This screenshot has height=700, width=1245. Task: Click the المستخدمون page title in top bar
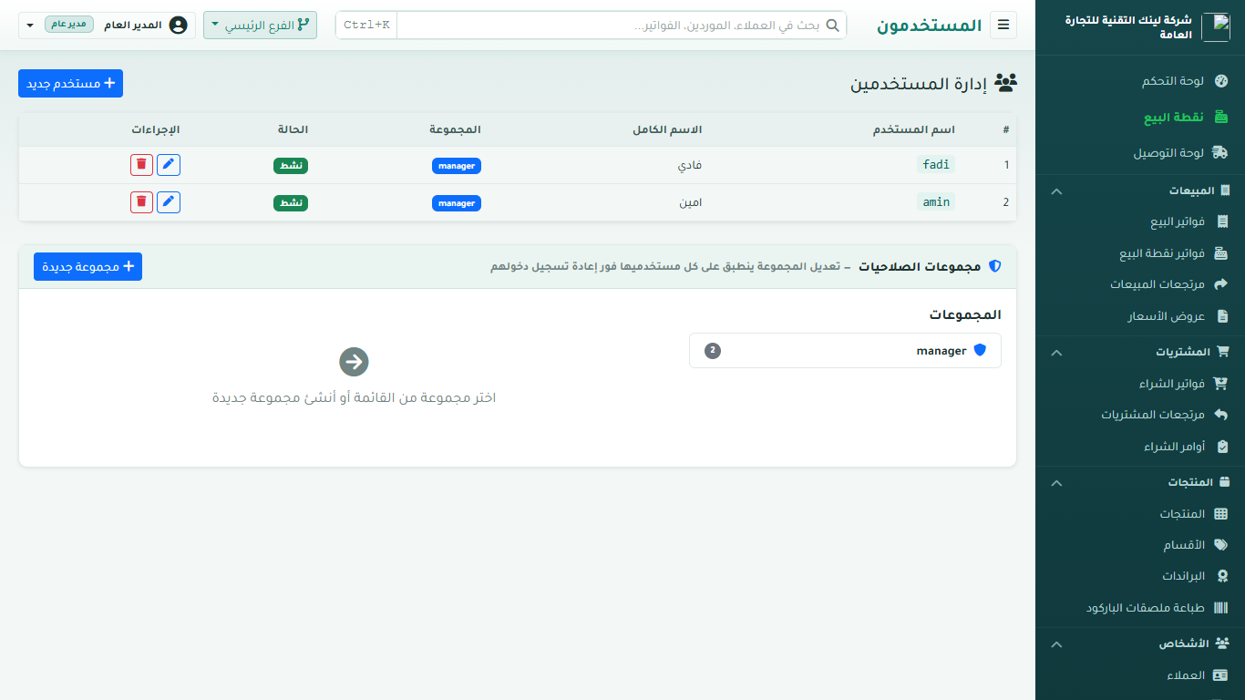[x=930, y=26]
